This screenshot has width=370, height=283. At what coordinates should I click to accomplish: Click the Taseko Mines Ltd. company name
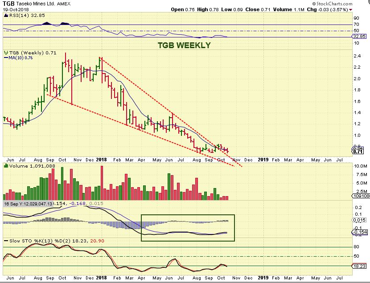click(x=36, y=4)
